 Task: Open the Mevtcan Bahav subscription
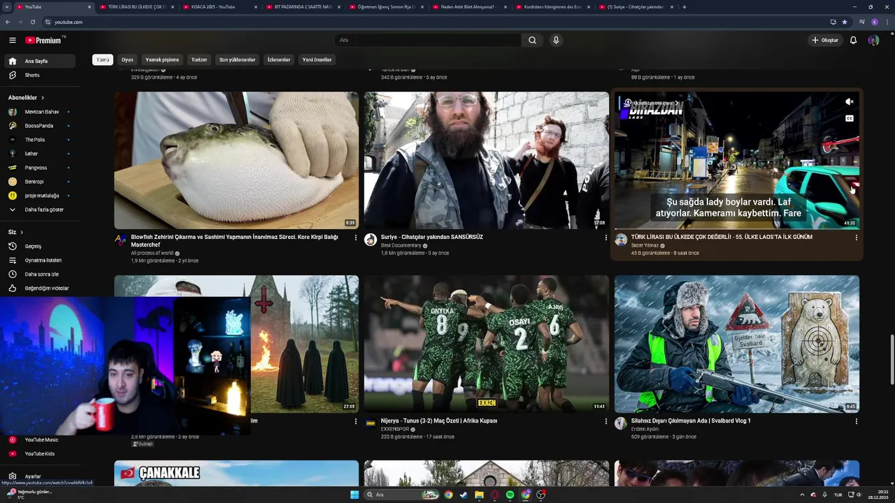click(x=40, y=112)
